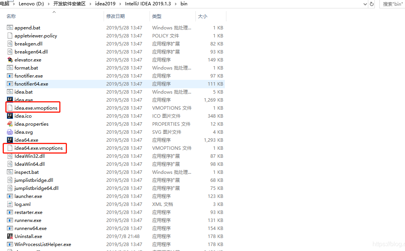Select file name jumplistbridge64.dll
This screenshot has height=251, width=405.
point(36,188)
